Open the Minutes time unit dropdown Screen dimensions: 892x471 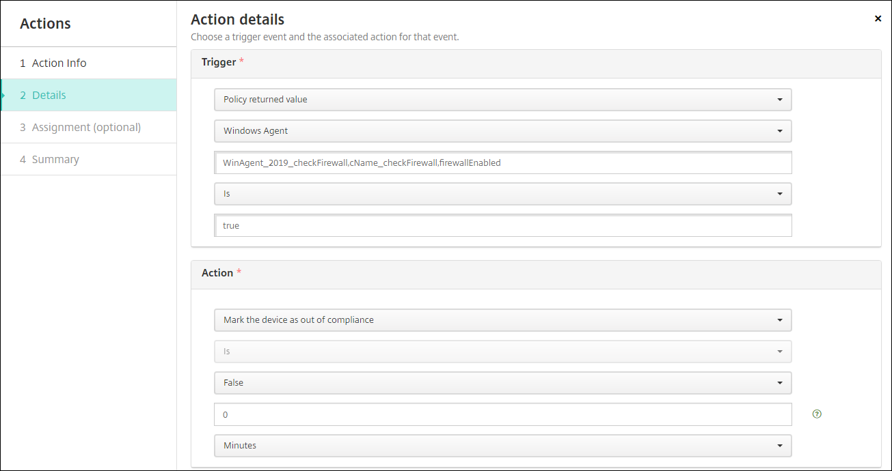(502, 446)
